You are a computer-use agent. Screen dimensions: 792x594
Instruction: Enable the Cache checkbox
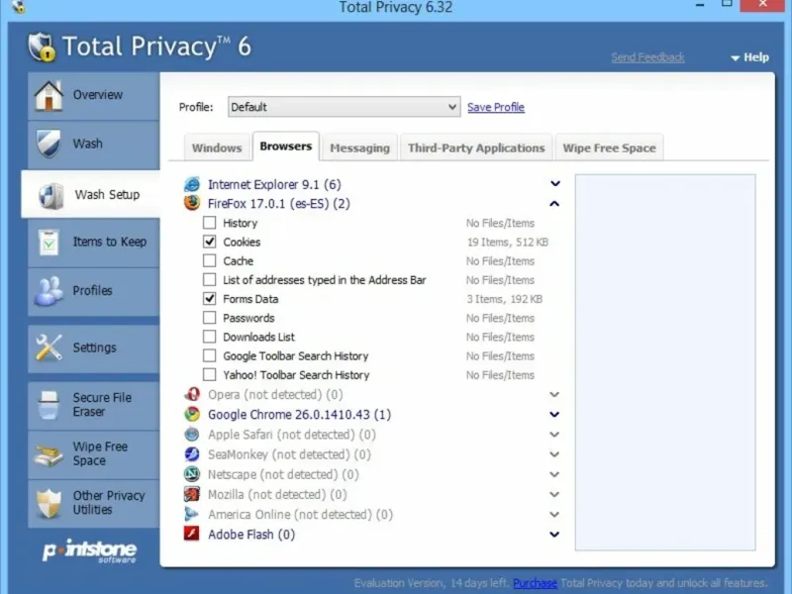pos(209,260)
